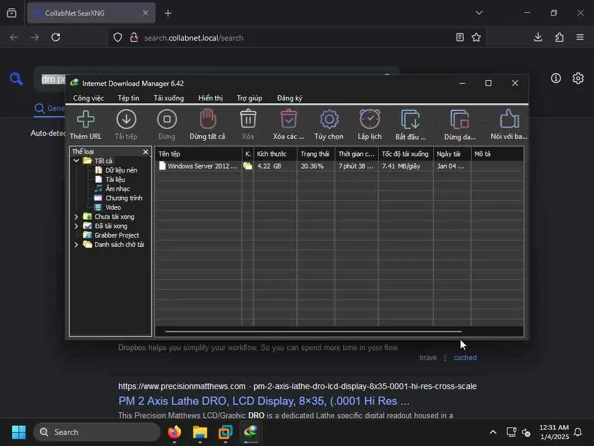Close the Thể loại categories panel
The image size is (594, 446).
click(146, 152)
